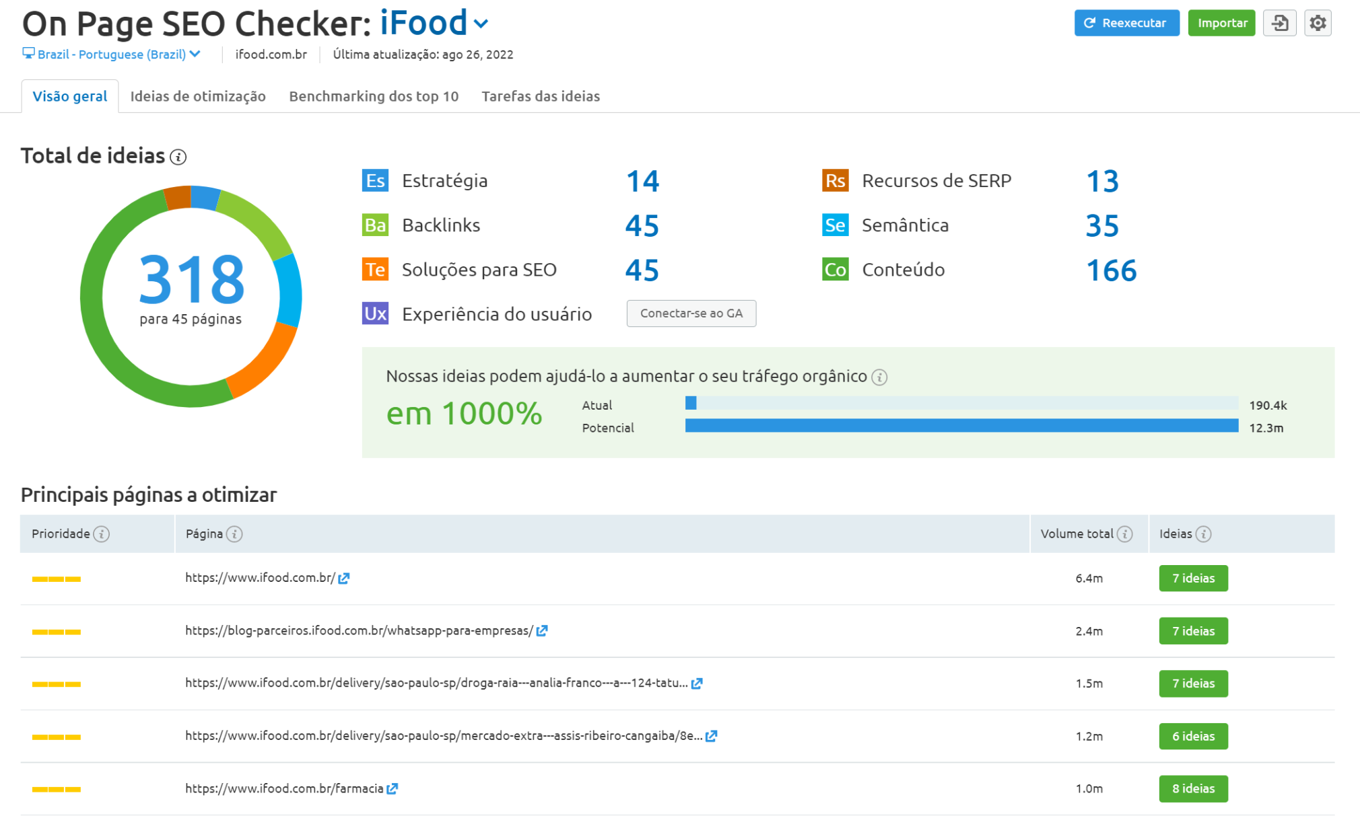Open the export report icon
Image resolution: width=1360 pixels, height=816 pixels.
1279,22
